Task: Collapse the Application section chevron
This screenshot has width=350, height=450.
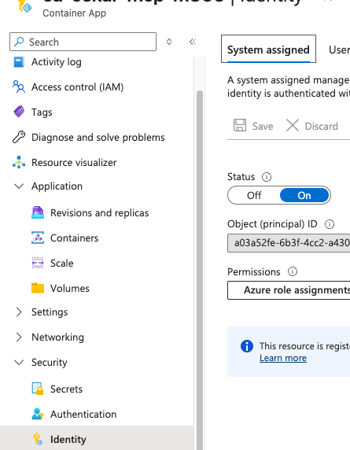Action: [x=19, y=186]
